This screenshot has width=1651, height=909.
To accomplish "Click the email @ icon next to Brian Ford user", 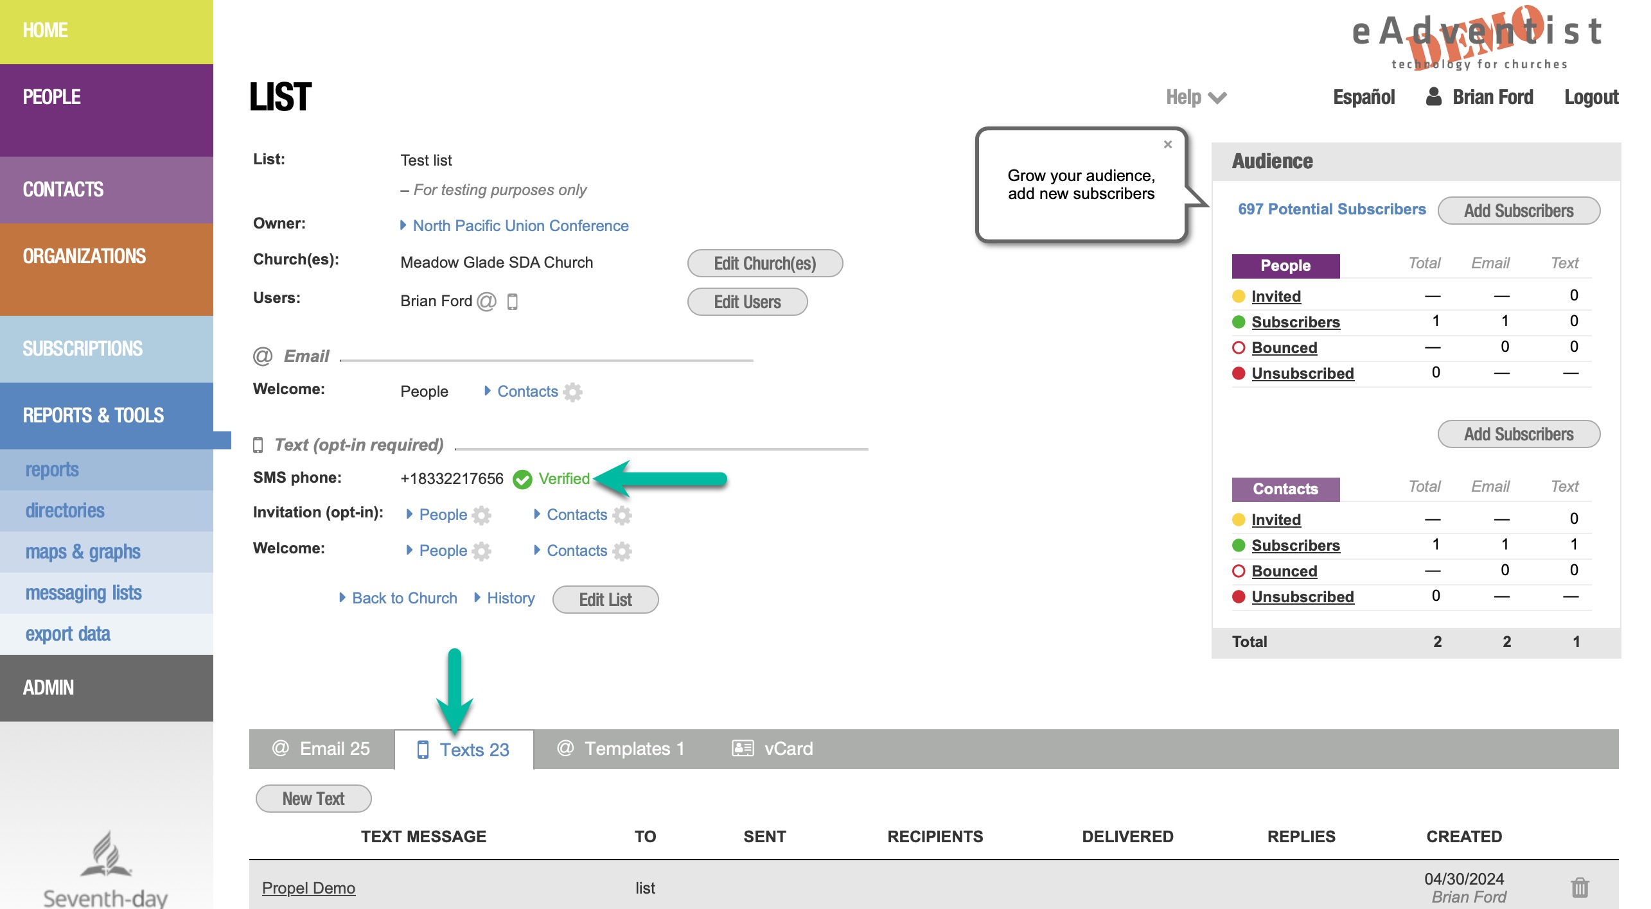I will pyautogui.click(x=487, y=301).
